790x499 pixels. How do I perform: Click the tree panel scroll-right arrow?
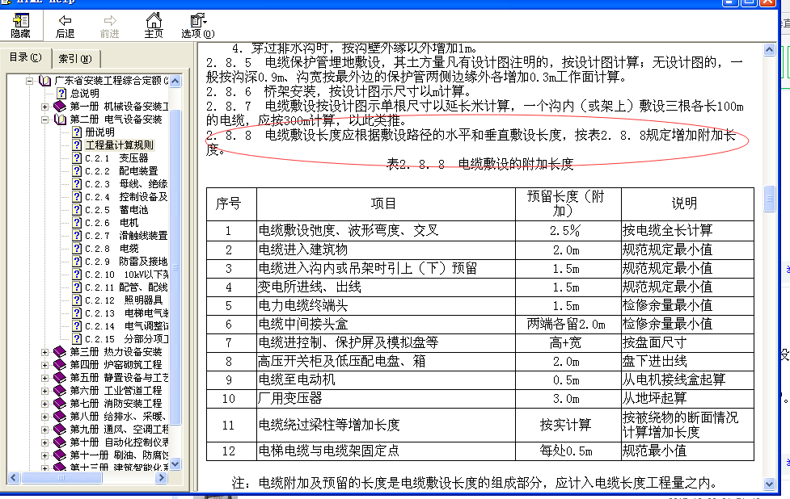(161, 477)
